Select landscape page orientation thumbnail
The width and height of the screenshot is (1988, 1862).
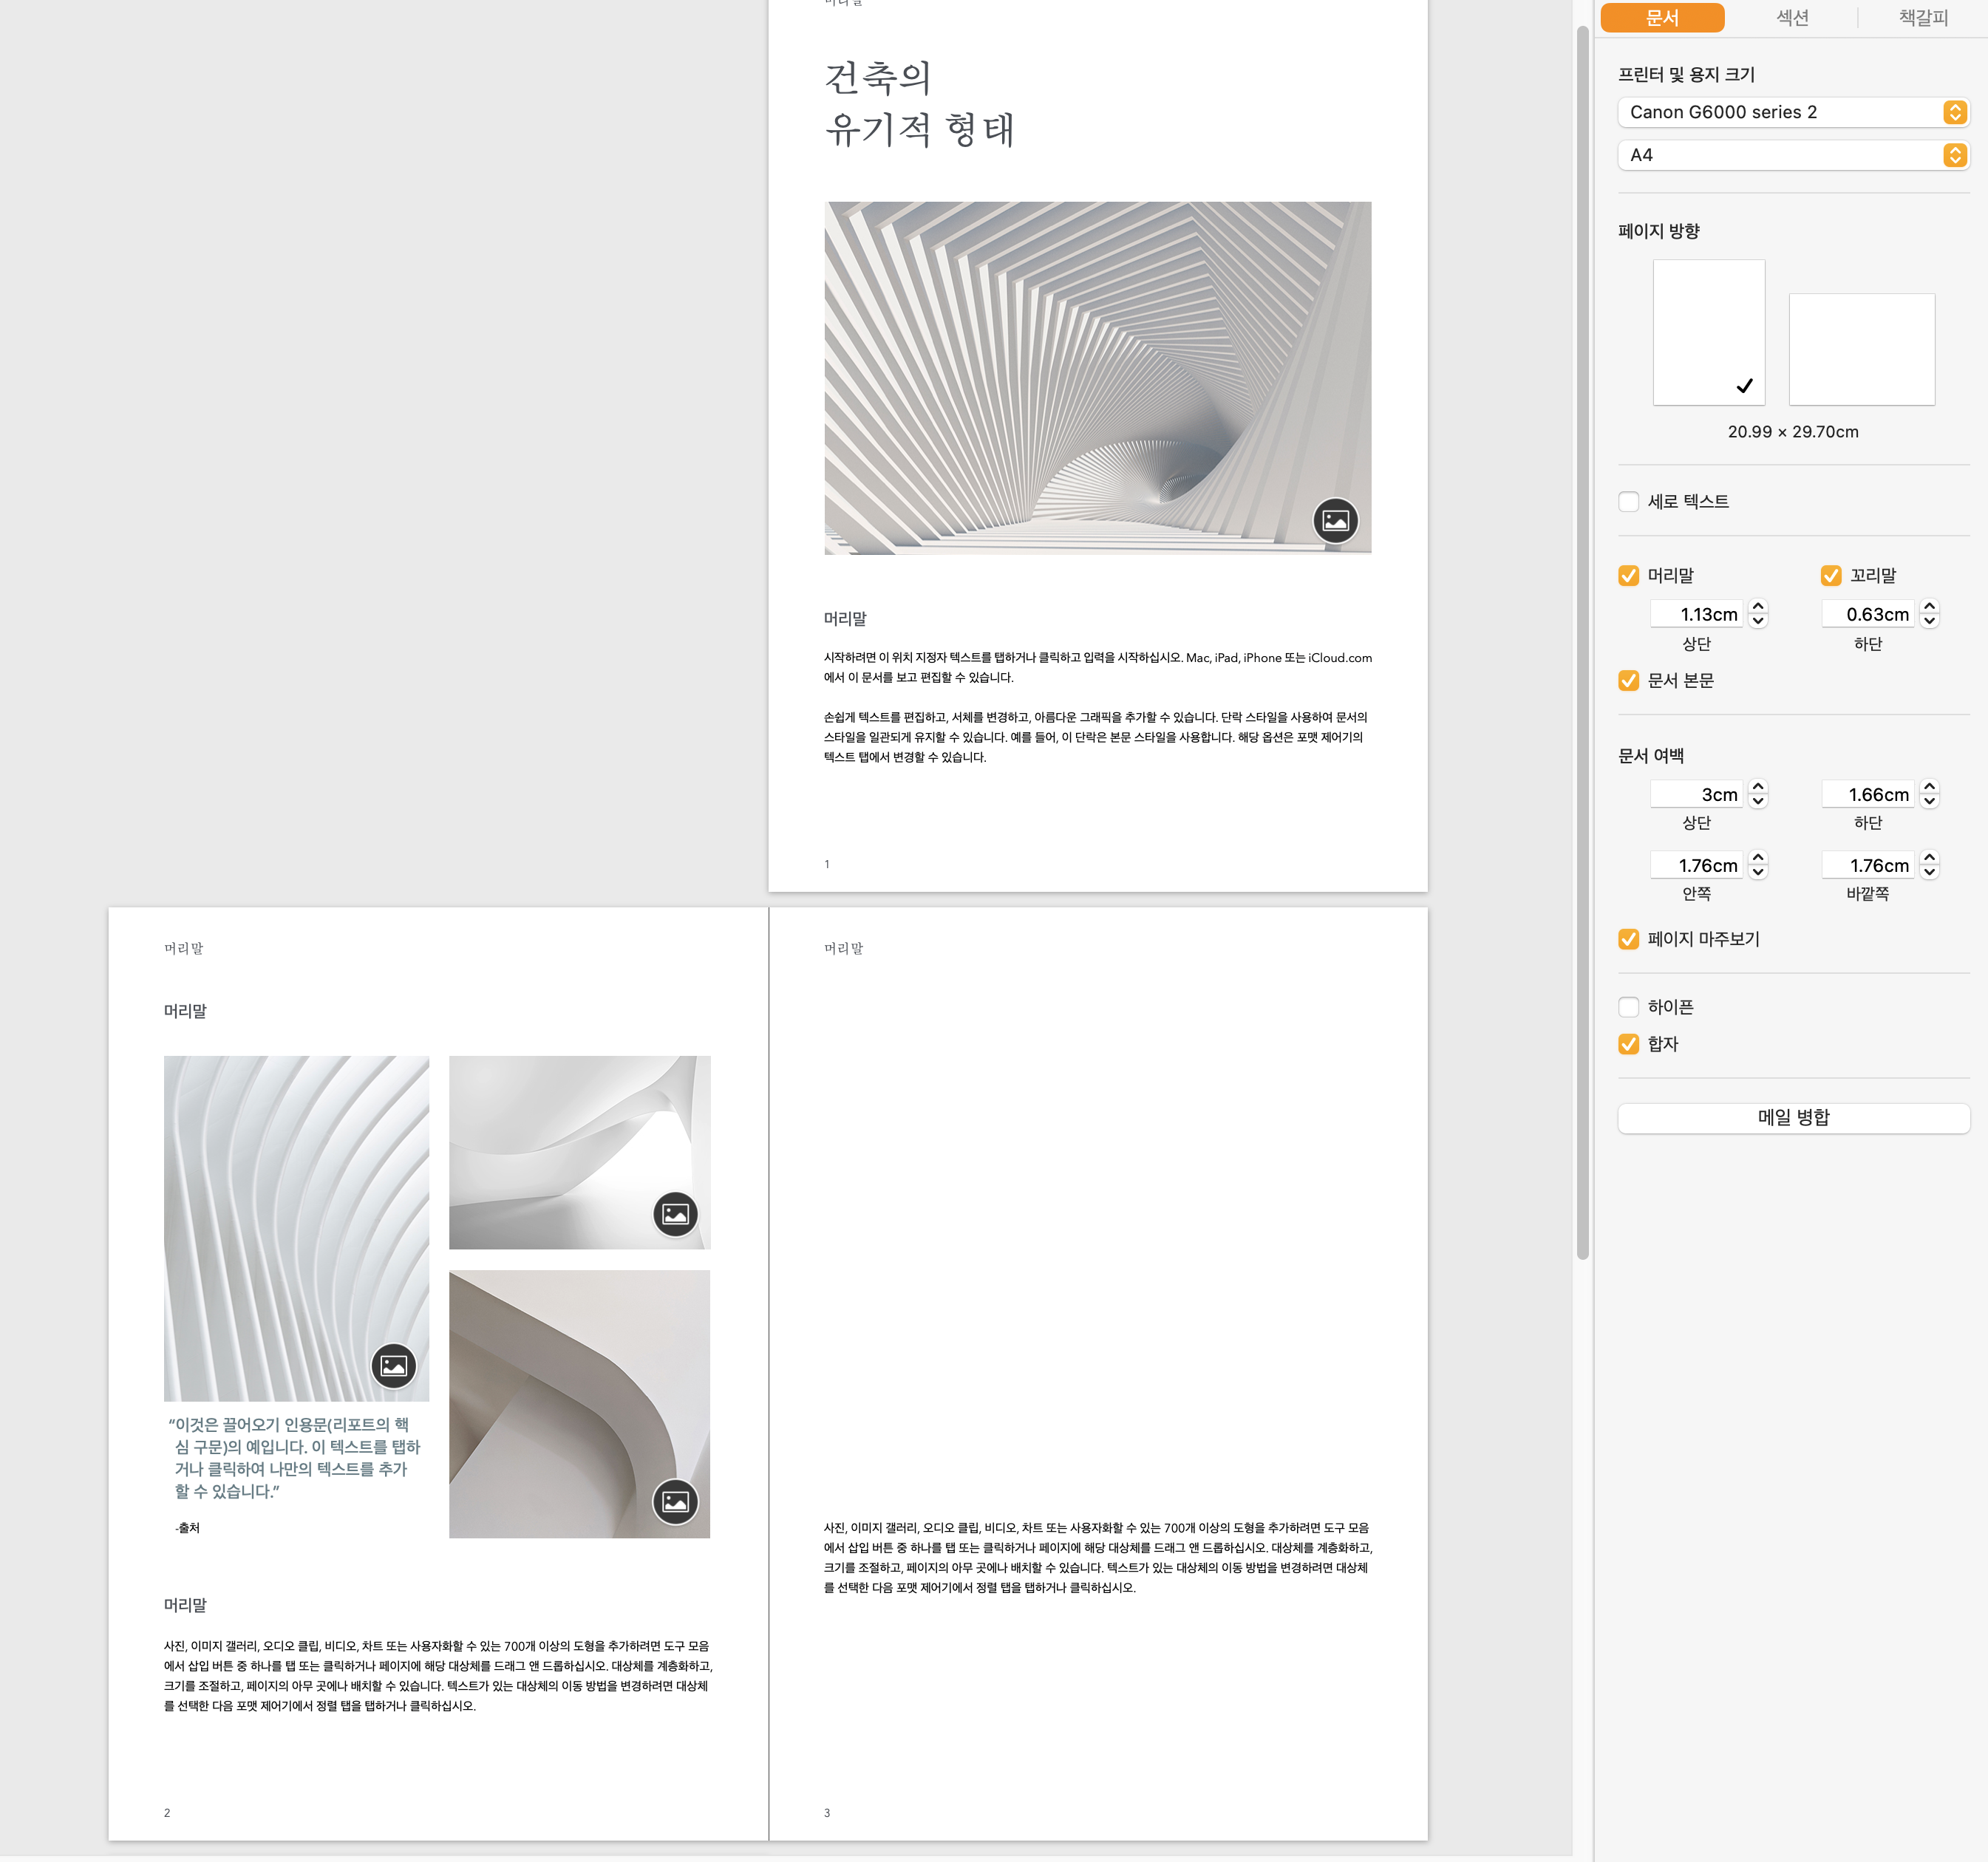point(1860,348)
